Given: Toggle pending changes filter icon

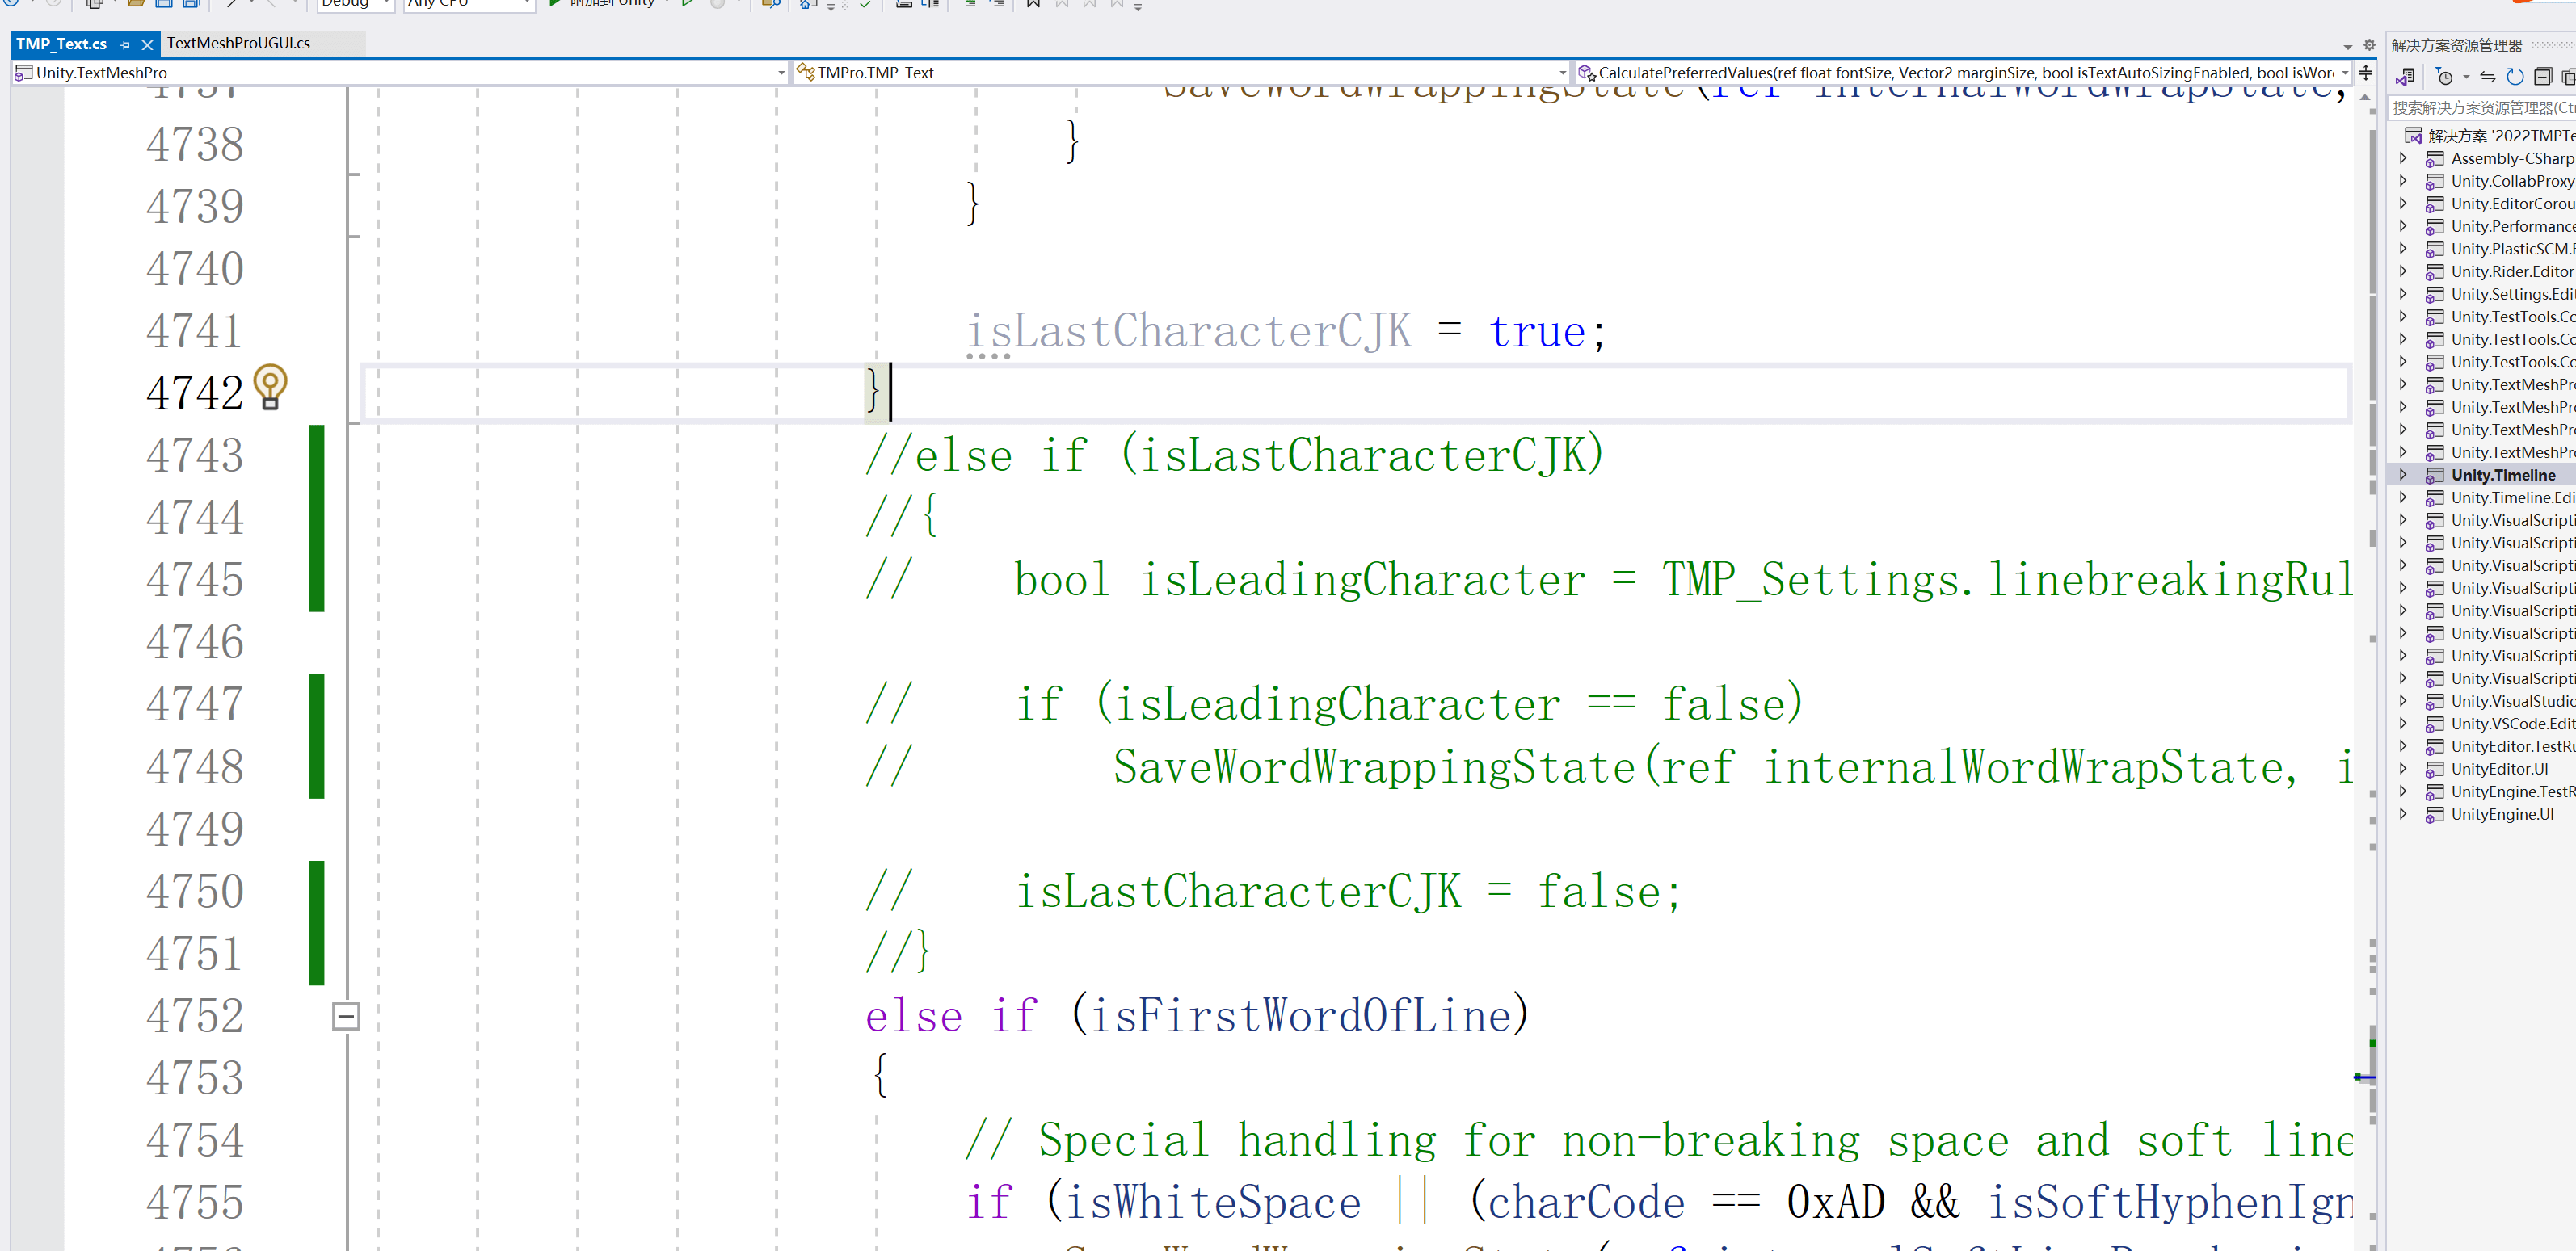Looking at the screenshot, I should [2445, 77].
